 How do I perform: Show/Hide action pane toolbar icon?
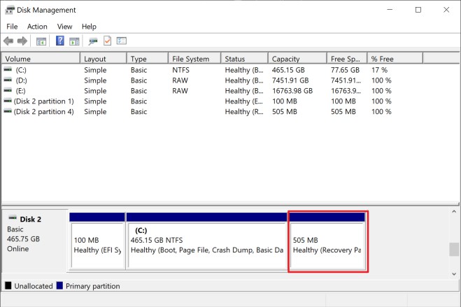(74, 41)
